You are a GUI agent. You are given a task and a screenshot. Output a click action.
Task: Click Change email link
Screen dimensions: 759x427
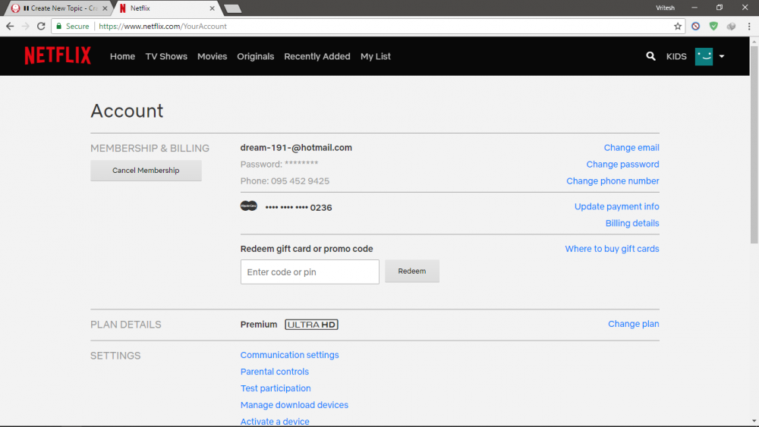click(631, 147)
